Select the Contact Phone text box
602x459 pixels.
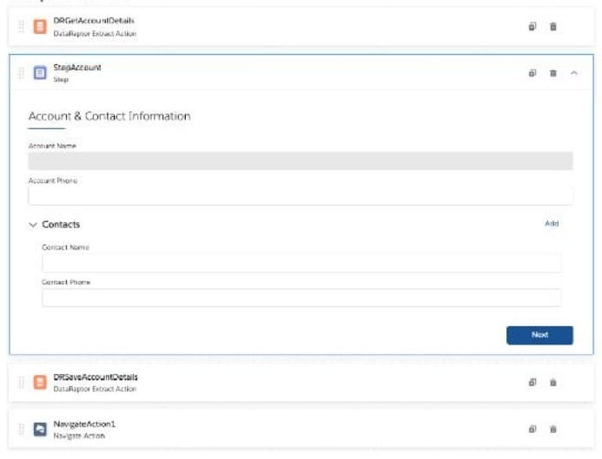pyautogui.click(x=301, y=298)
